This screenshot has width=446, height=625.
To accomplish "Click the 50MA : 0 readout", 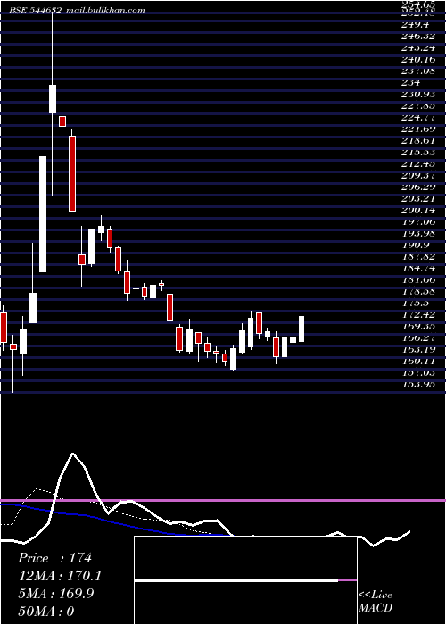I will [x=46, y=611].
